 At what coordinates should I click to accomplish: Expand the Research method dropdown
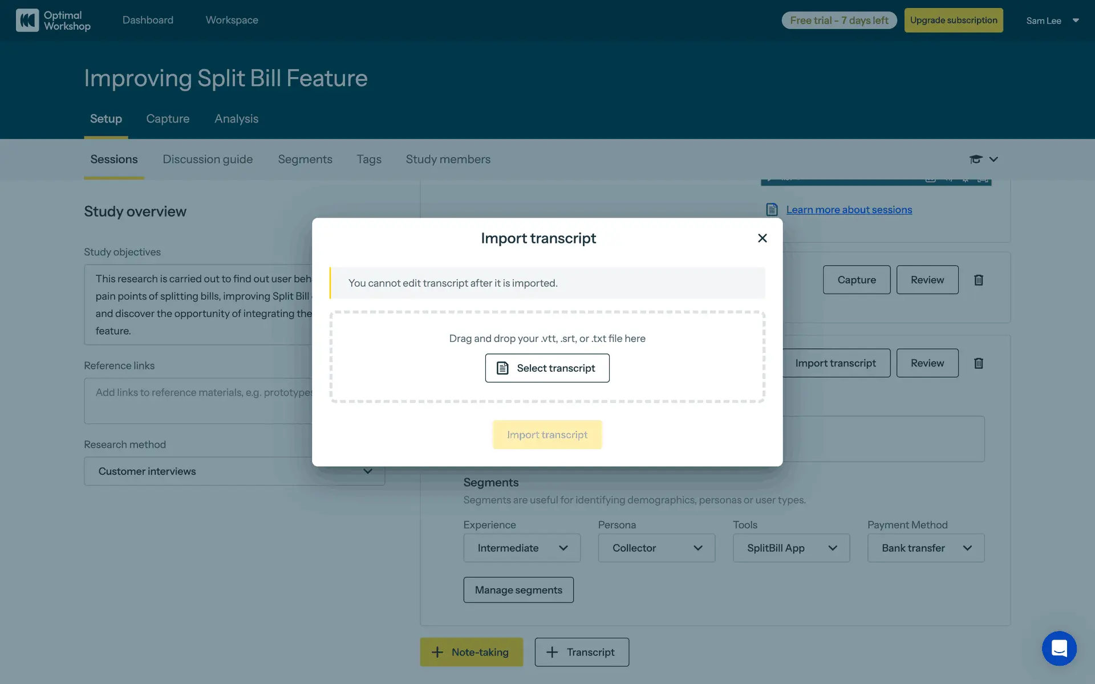[234, 471]
